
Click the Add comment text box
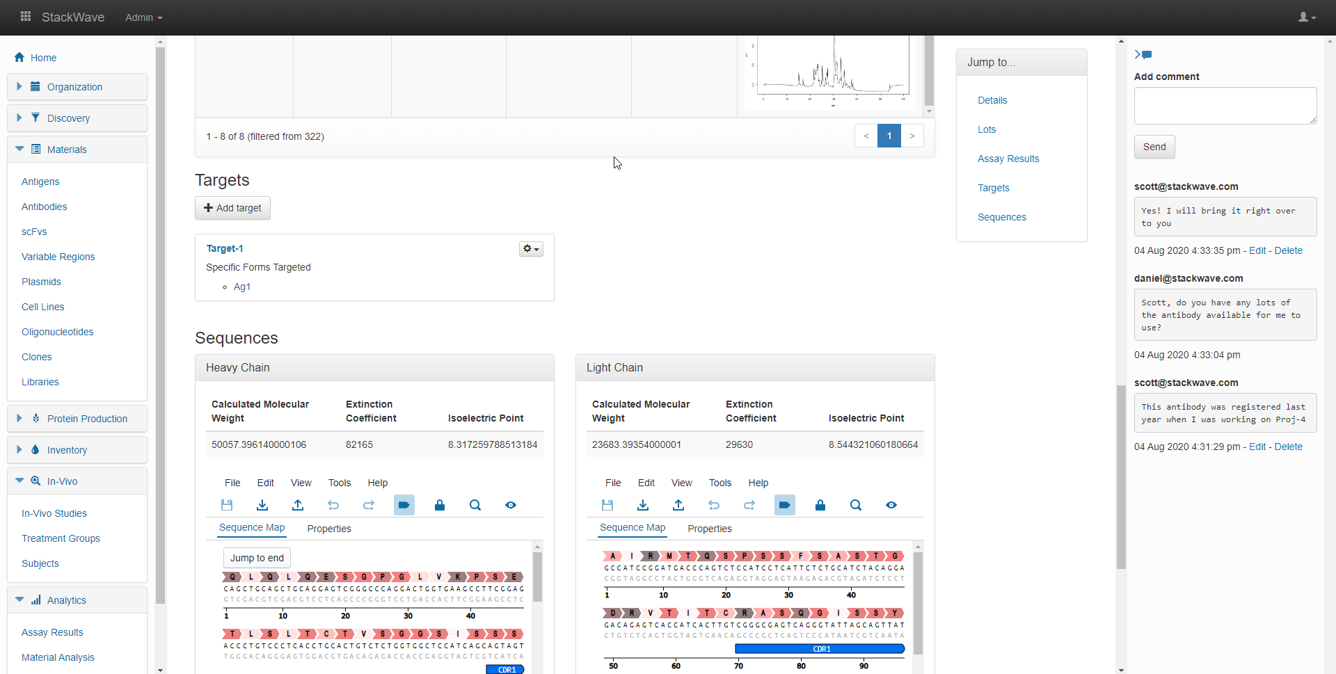(x=1225, y=106)
